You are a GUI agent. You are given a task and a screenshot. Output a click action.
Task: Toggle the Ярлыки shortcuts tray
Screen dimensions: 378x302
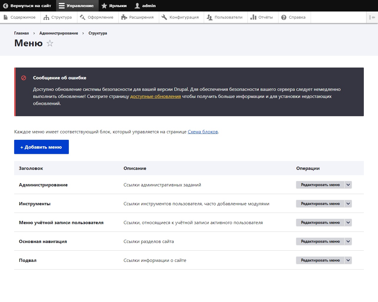[114, 6]
